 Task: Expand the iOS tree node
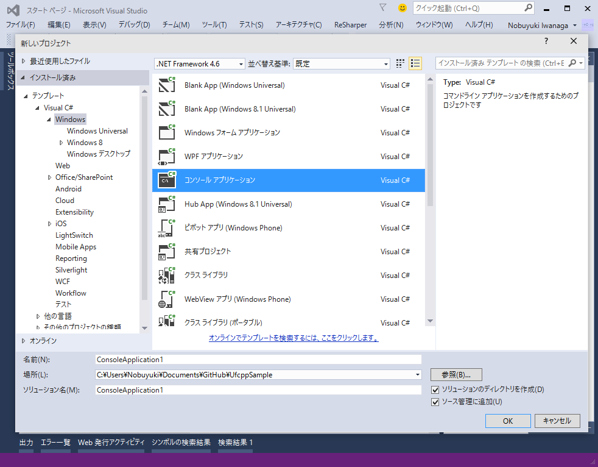pyautogui.click(x=49, y=224)
